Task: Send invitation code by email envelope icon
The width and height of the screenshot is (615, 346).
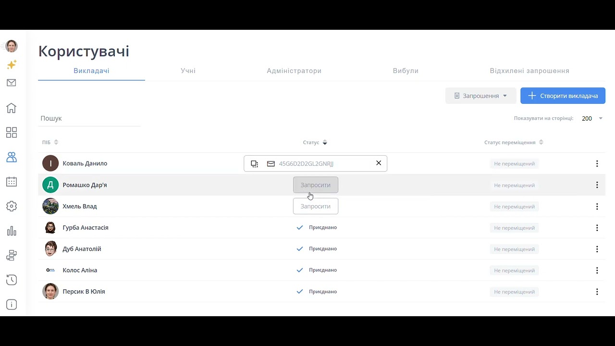Action: (271, 163)
